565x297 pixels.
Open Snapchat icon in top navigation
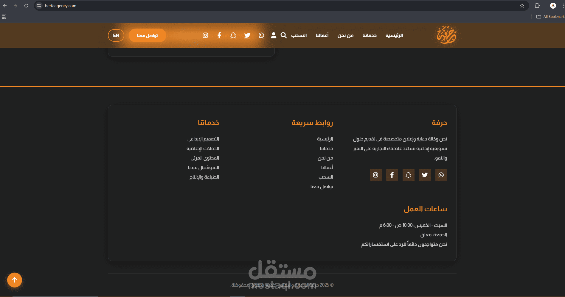[x=233, y=35]
